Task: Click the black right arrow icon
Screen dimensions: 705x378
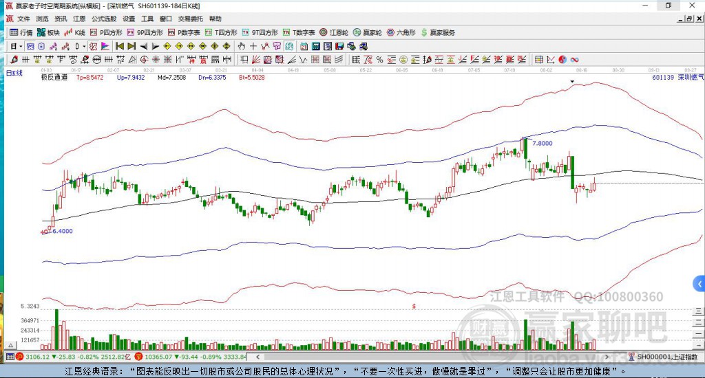Action: tap(156, 46)
